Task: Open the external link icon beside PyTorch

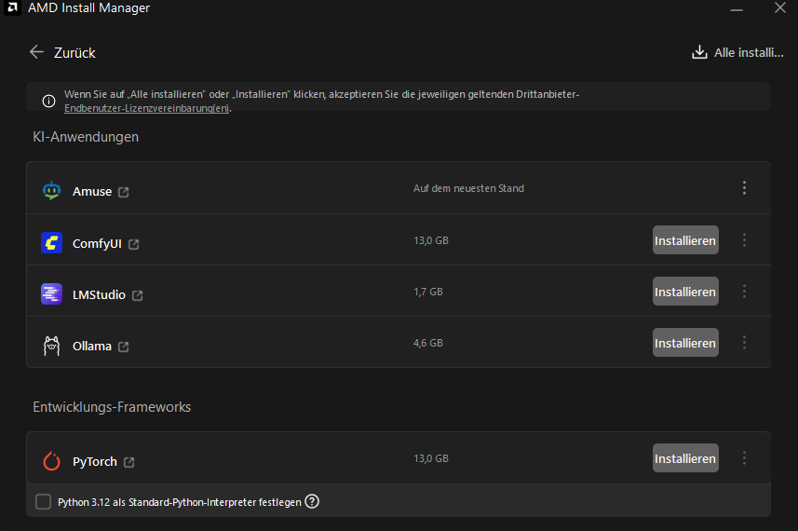Action: point(129,462)
